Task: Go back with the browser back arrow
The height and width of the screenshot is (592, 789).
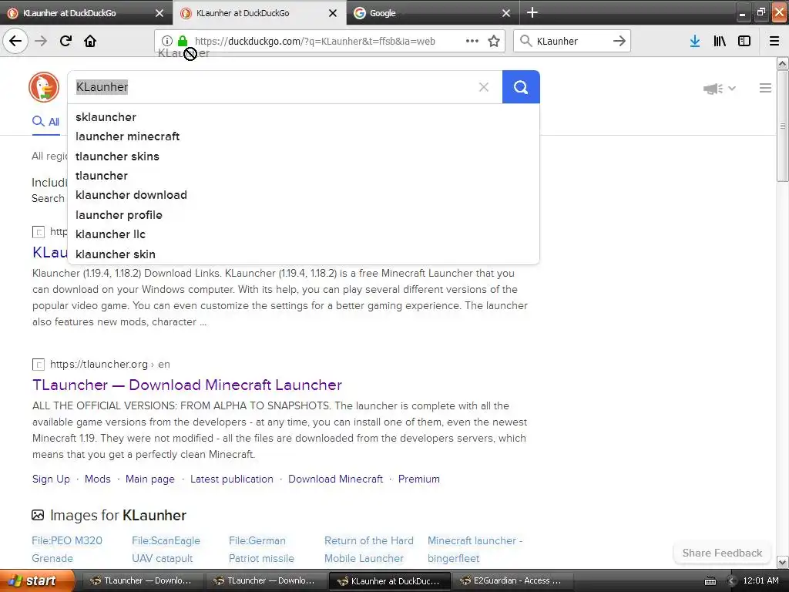Action: 15,41
